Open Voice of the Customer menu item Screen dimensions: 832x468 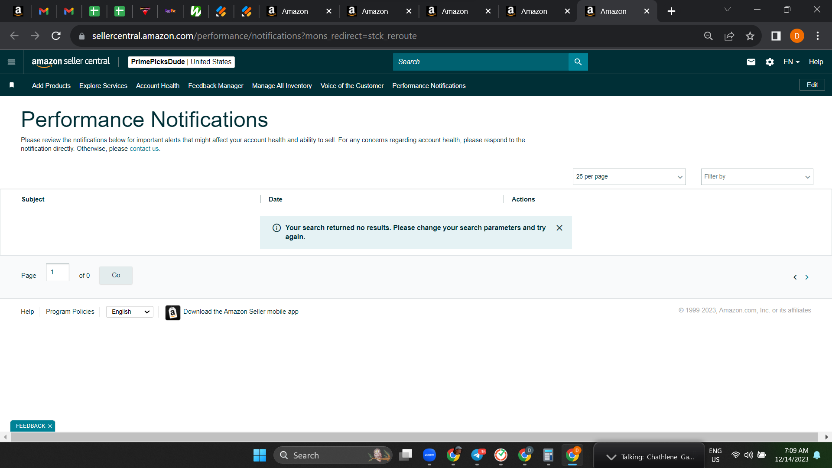[352, 86]
